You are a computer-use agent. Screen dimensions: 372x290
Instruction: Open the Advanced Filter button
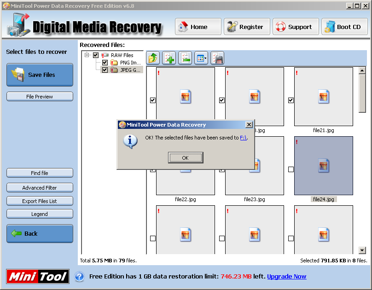[40, 187]
